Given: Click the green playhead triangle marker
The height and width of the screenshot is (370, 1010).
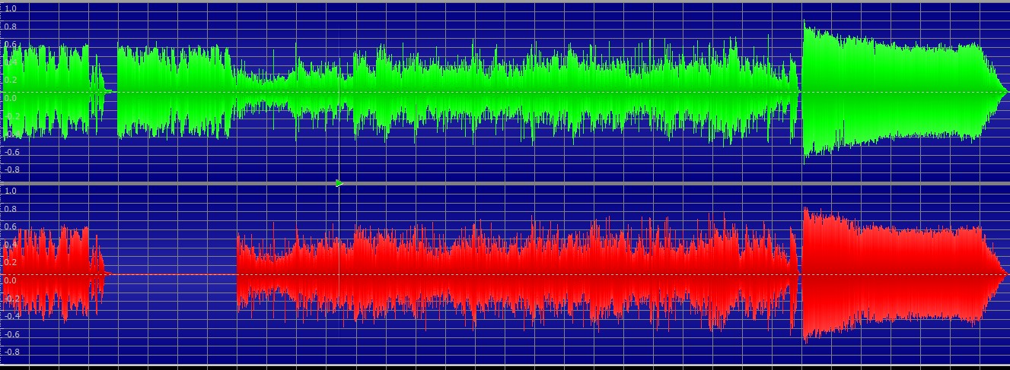Looking at the screenshot, I should pos(339,183).
